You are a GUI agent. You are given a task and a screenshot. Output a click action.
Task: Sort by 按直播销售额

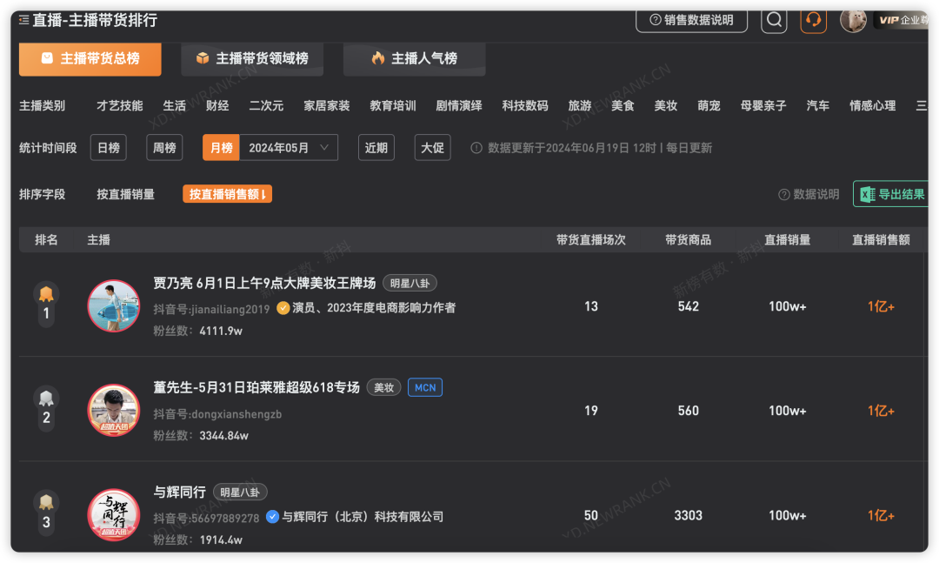(228, 194)
